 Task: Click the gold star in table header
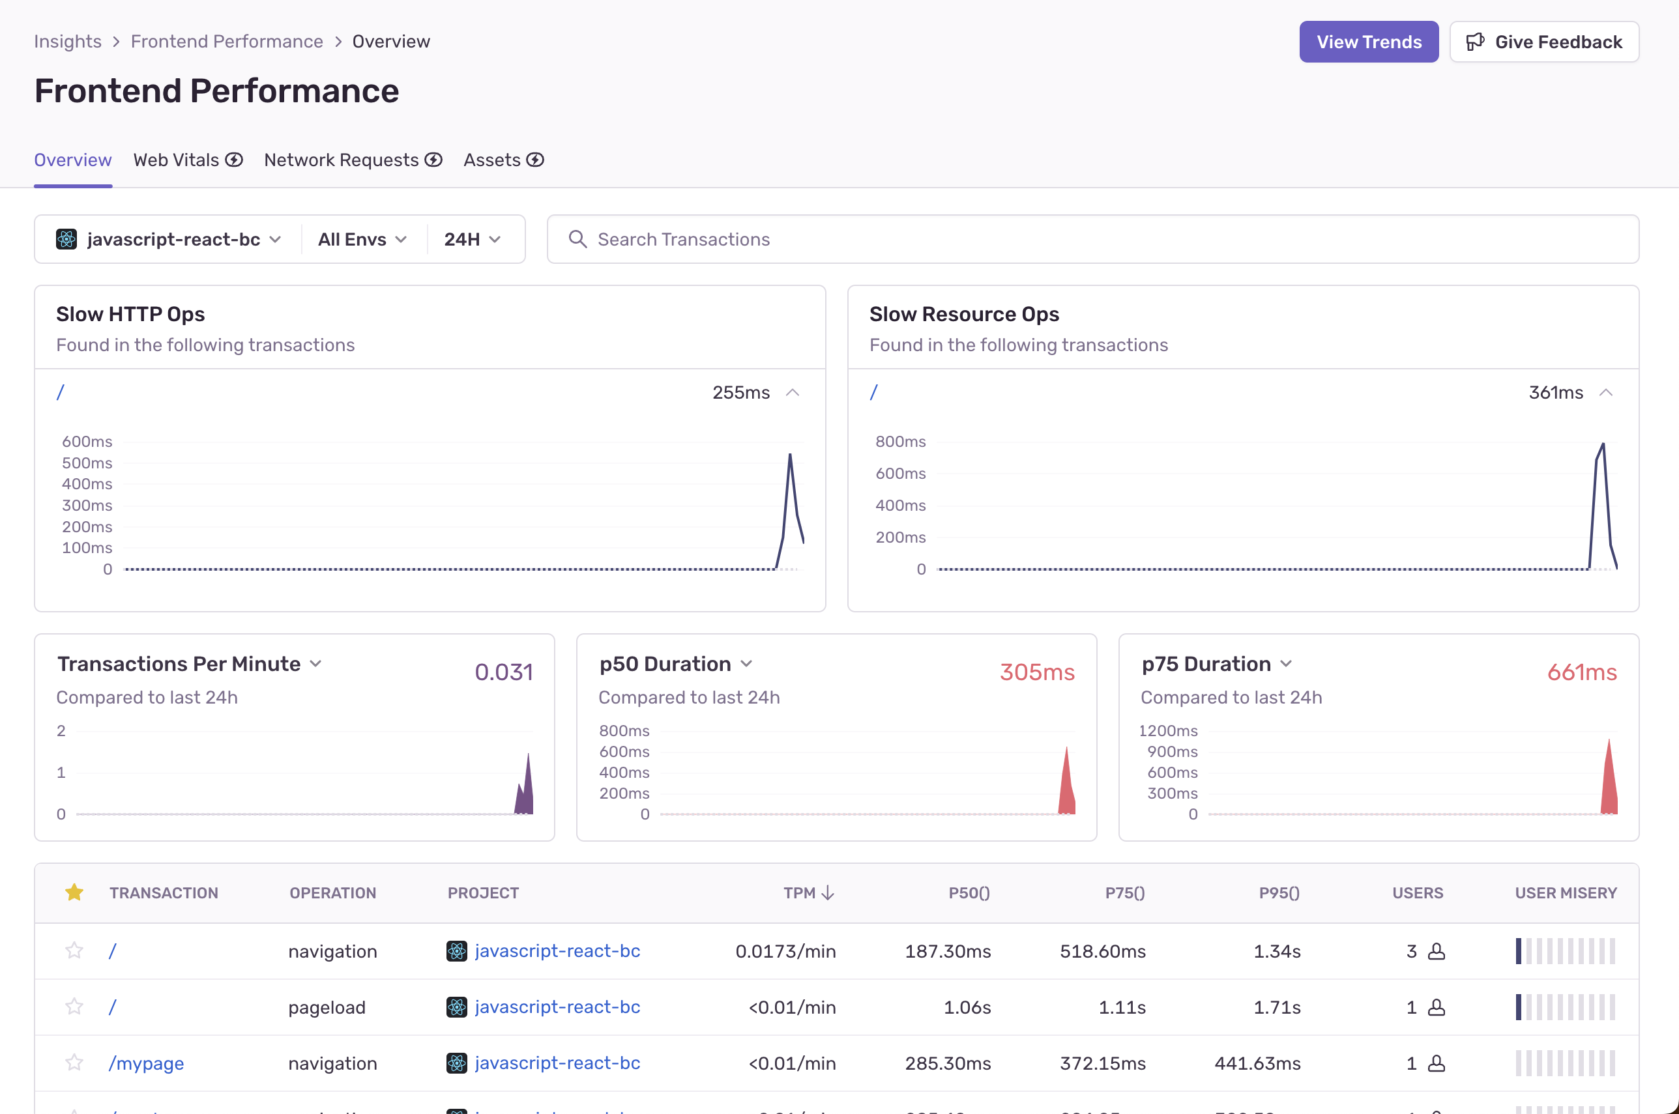click(x=74, y=893)
